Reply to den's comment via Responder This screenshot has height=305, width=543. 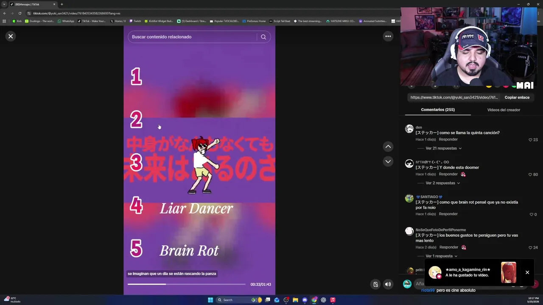tap(448, 139)
